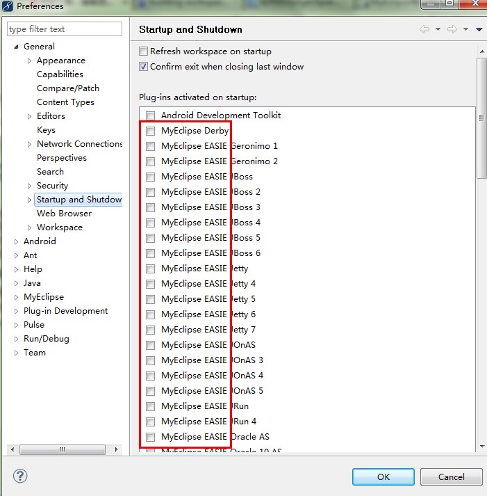Click the tree horizontal scrollbar thumb
487x496 pixels.
[x=63, y=449]
